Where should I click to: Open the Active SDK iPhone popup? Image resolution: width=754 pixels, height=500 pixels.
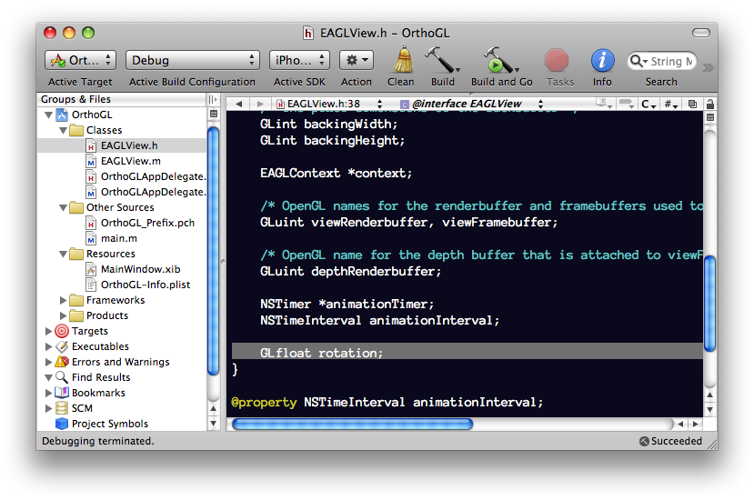coord(299,60)
